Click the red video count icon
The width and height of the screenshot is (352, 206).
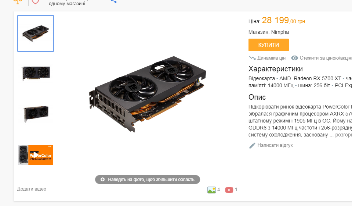coord(229,190)
